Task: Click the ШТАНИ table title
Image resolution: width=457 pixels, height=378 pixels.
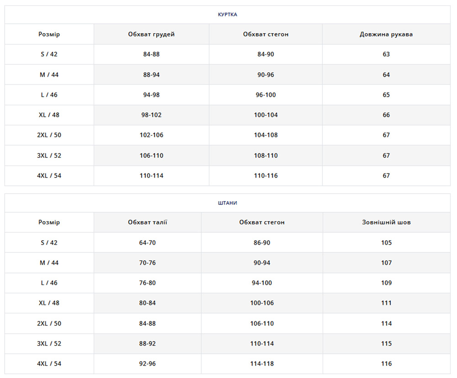Action: [x=227, y=203]
